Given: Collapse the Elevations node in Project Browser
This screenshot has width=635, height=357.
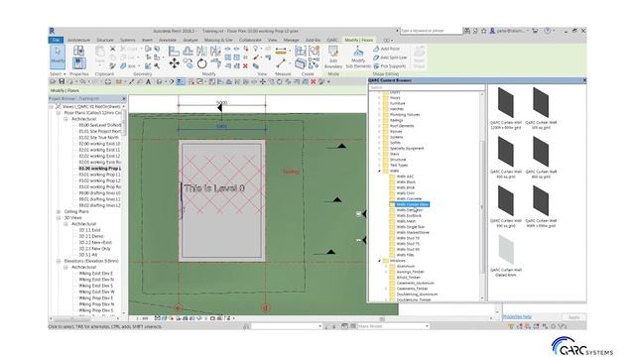Looking at the screenshot, I should click(59, 261).
